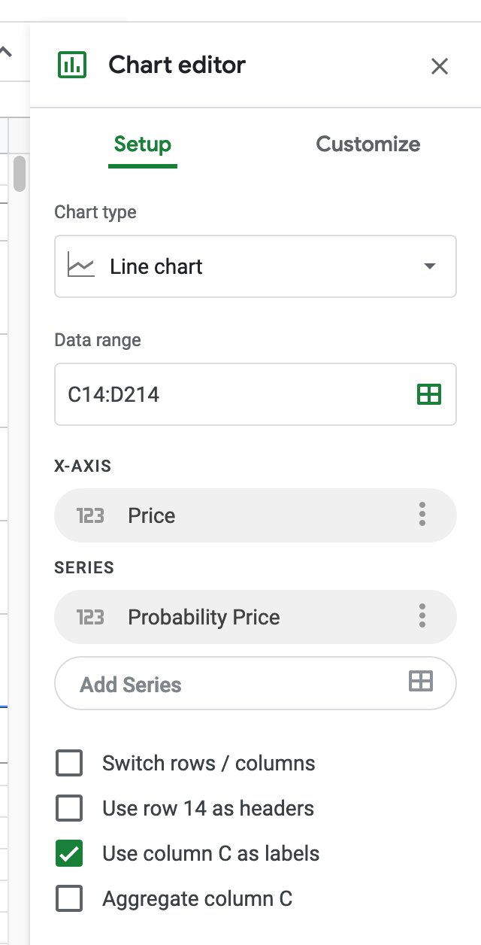Enable Switch rows / columns checkbox
Screen dimensions: 481x945
point(69,763)
